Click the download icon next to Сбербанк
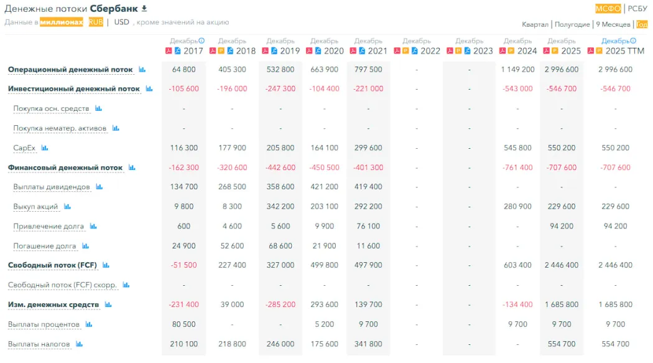The width and height of the screenshot is (653, 363). click(x=144, y=8)
